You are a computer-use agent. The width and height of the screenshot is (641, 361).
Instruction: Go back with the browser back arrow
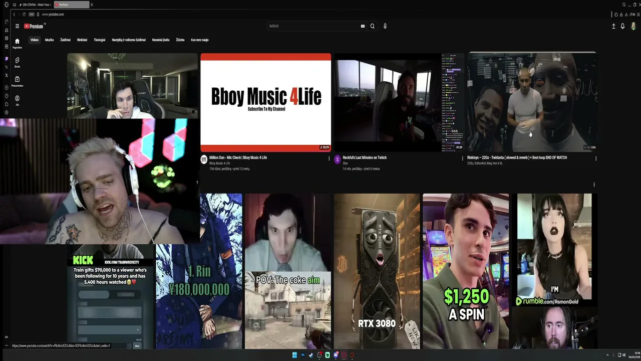click(x=14, y=14)
